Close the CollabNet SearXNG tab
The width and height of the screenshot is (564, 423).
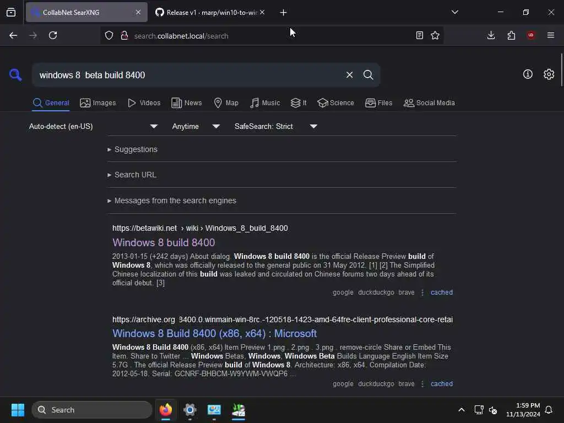click(x=138, y=12)
